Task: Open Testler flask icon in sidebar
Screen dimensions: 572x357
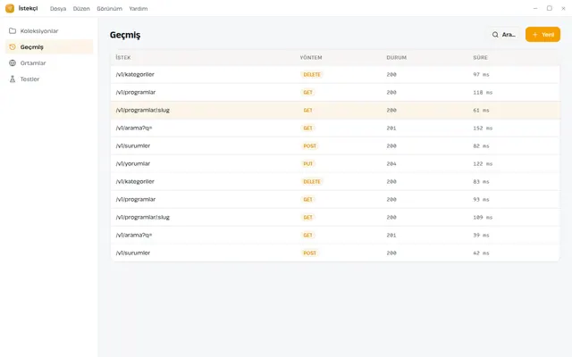Action: click(x=13, y=79)
